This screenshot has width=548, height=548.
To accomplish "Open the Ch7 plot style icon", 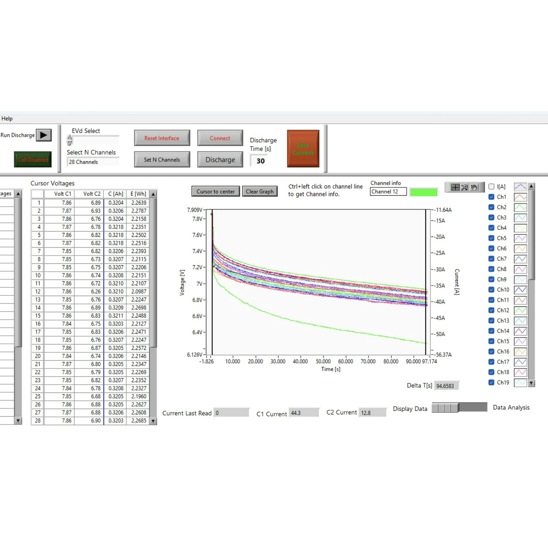I will coord(520,259).
